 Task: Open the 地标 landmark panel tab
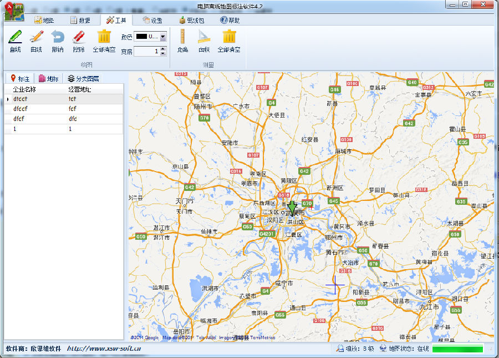[48, 79]
